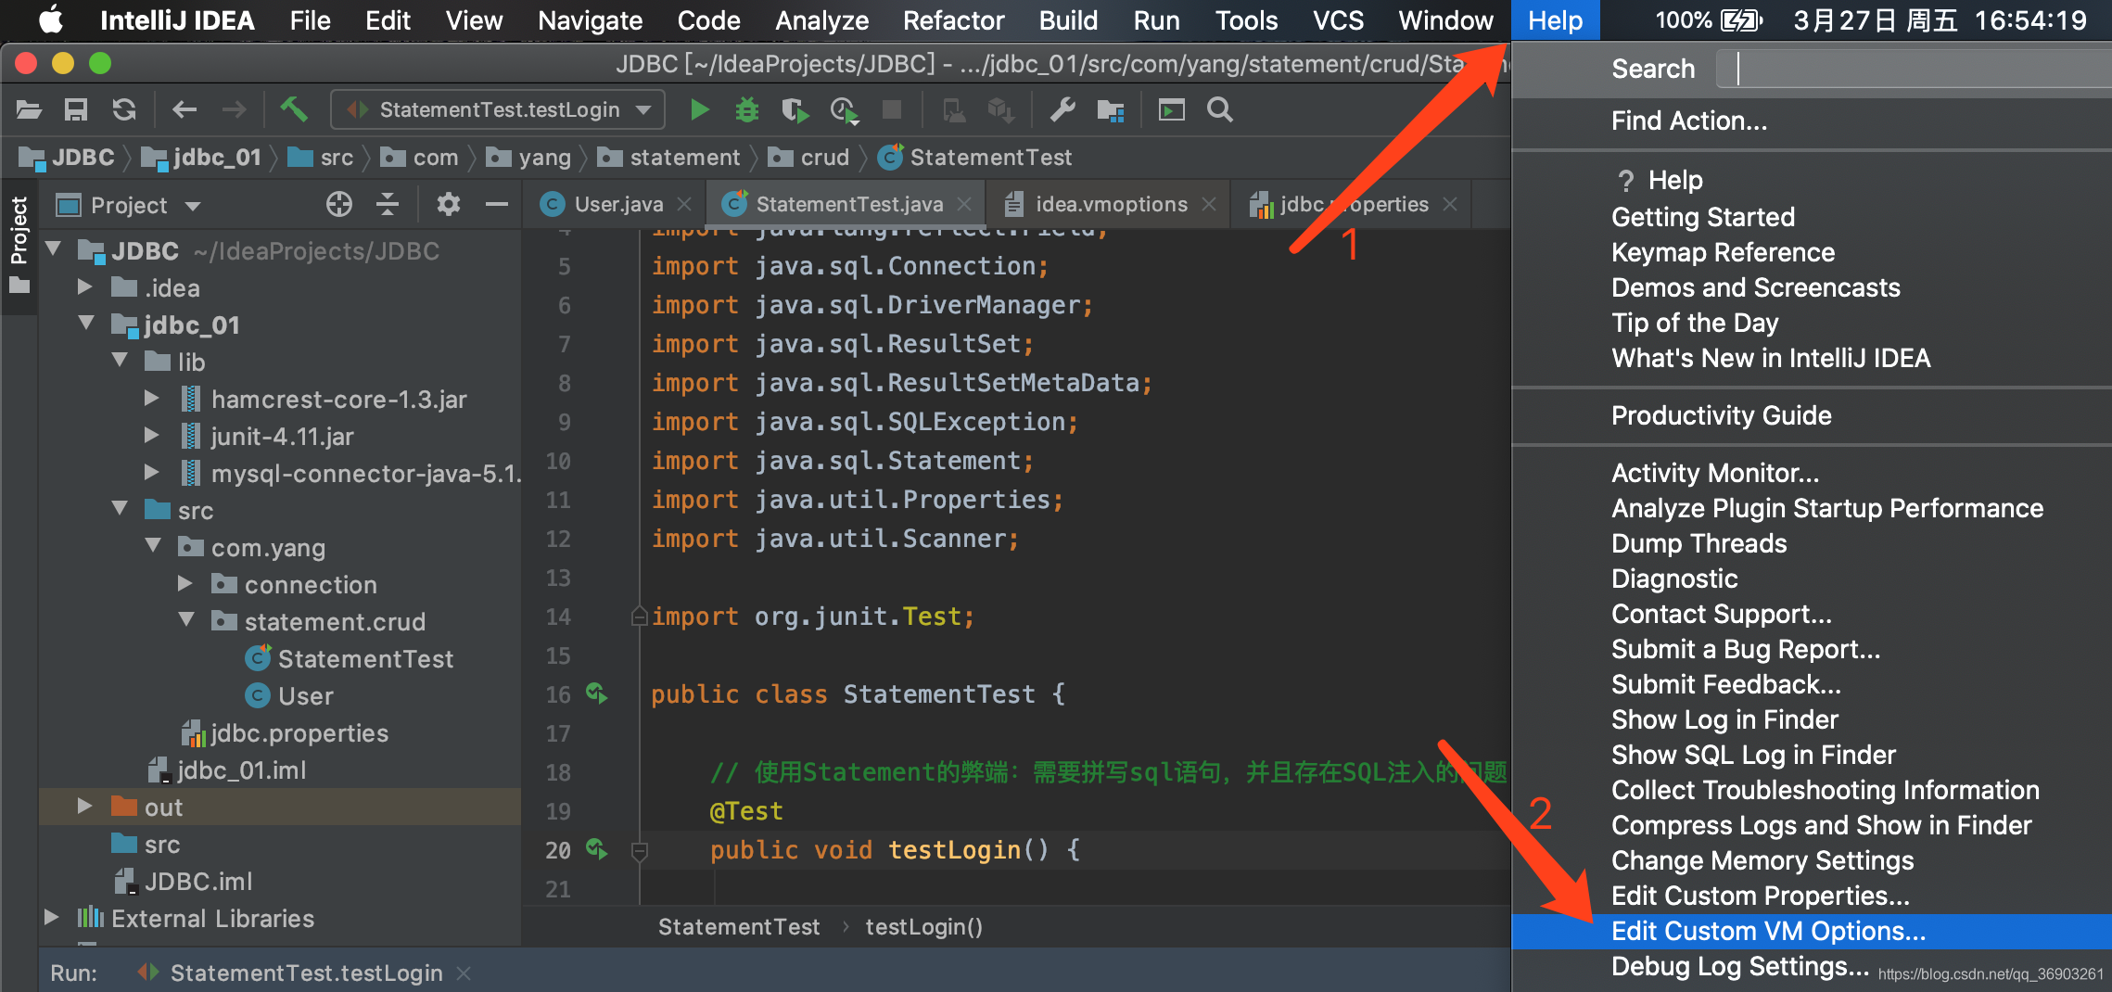Select jdbc.properties file in Project tree
The width and height of the screenshot is (2112, 992).
pos(286,732)
